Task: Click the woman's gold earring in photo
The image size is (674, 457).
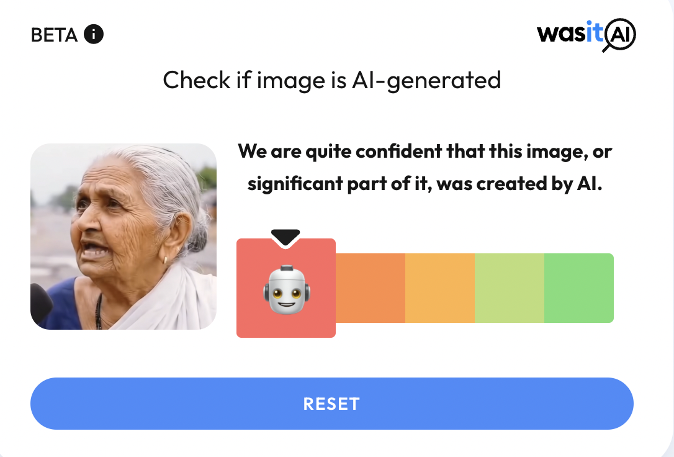Action: pyautogui.click(x=165, y=260)
